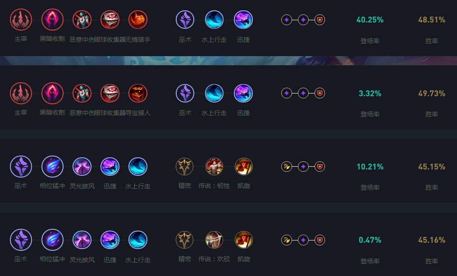Click the 0.47% pick rate row

[228, 244]
